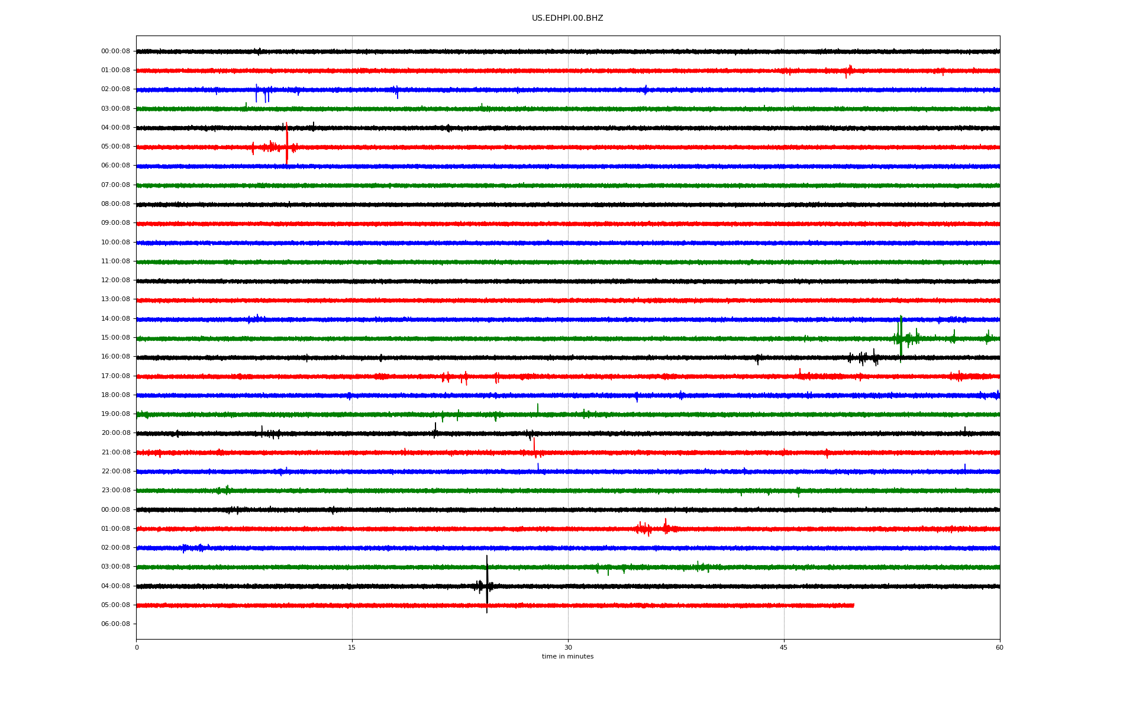1136x710 pixels.
Task: Click the x-axis tick label 60
Action: tap(999, 647)
